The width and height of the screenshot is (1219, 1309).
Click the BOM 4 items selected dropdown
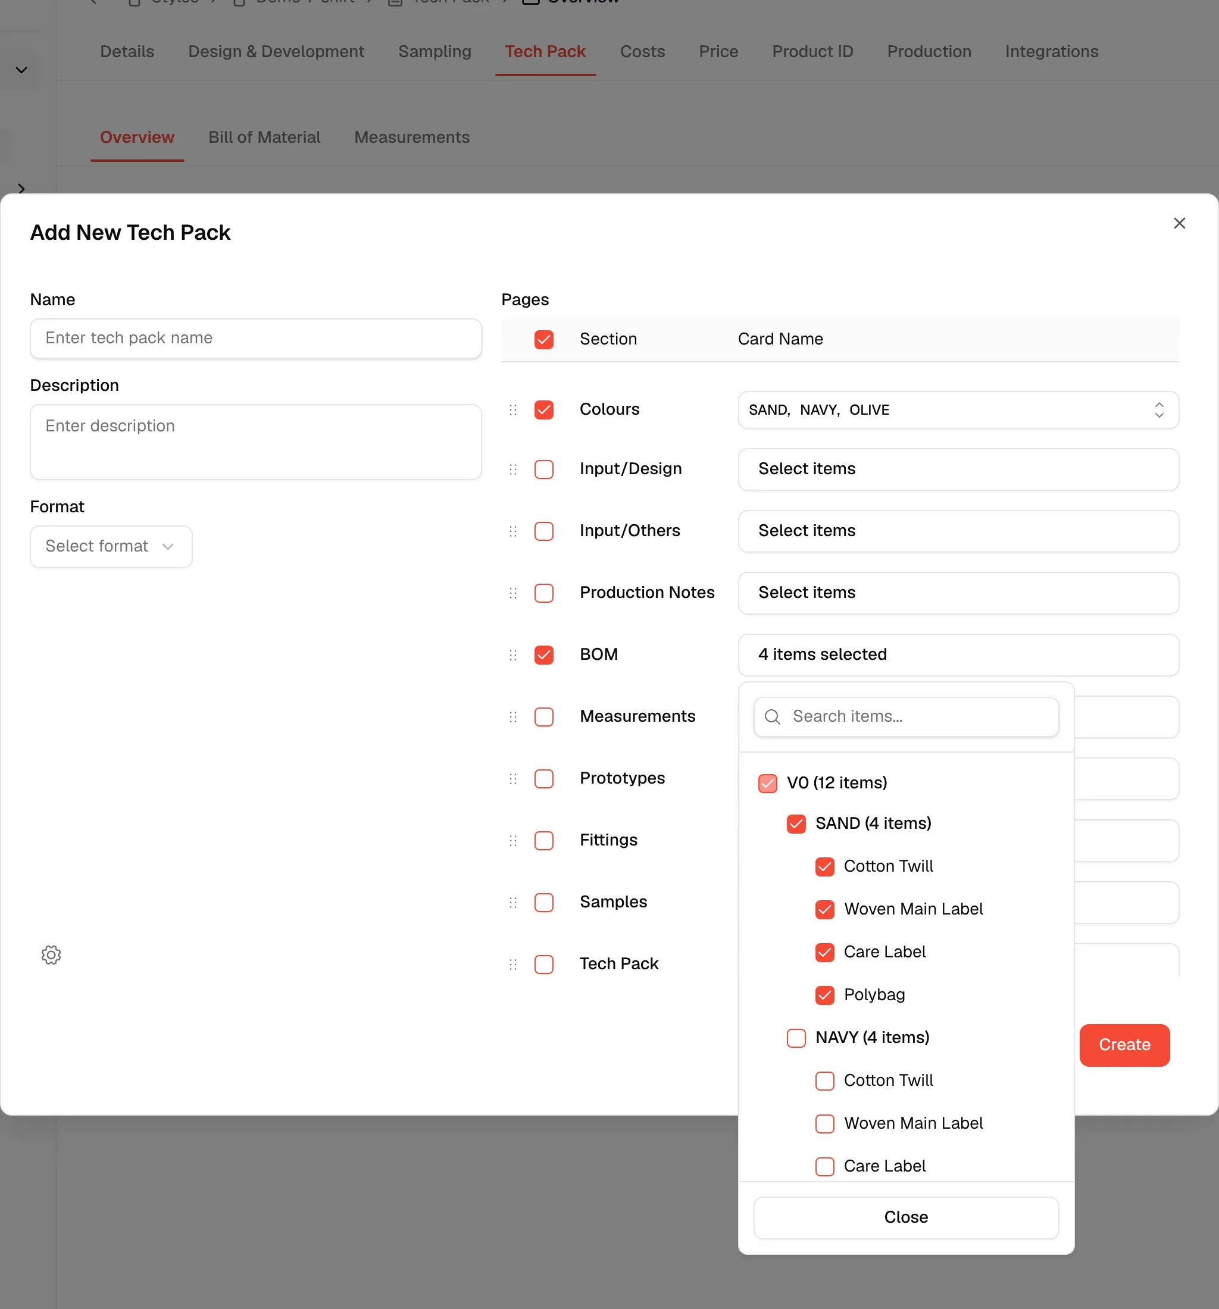pyautogui.click(x=958, y=655)
